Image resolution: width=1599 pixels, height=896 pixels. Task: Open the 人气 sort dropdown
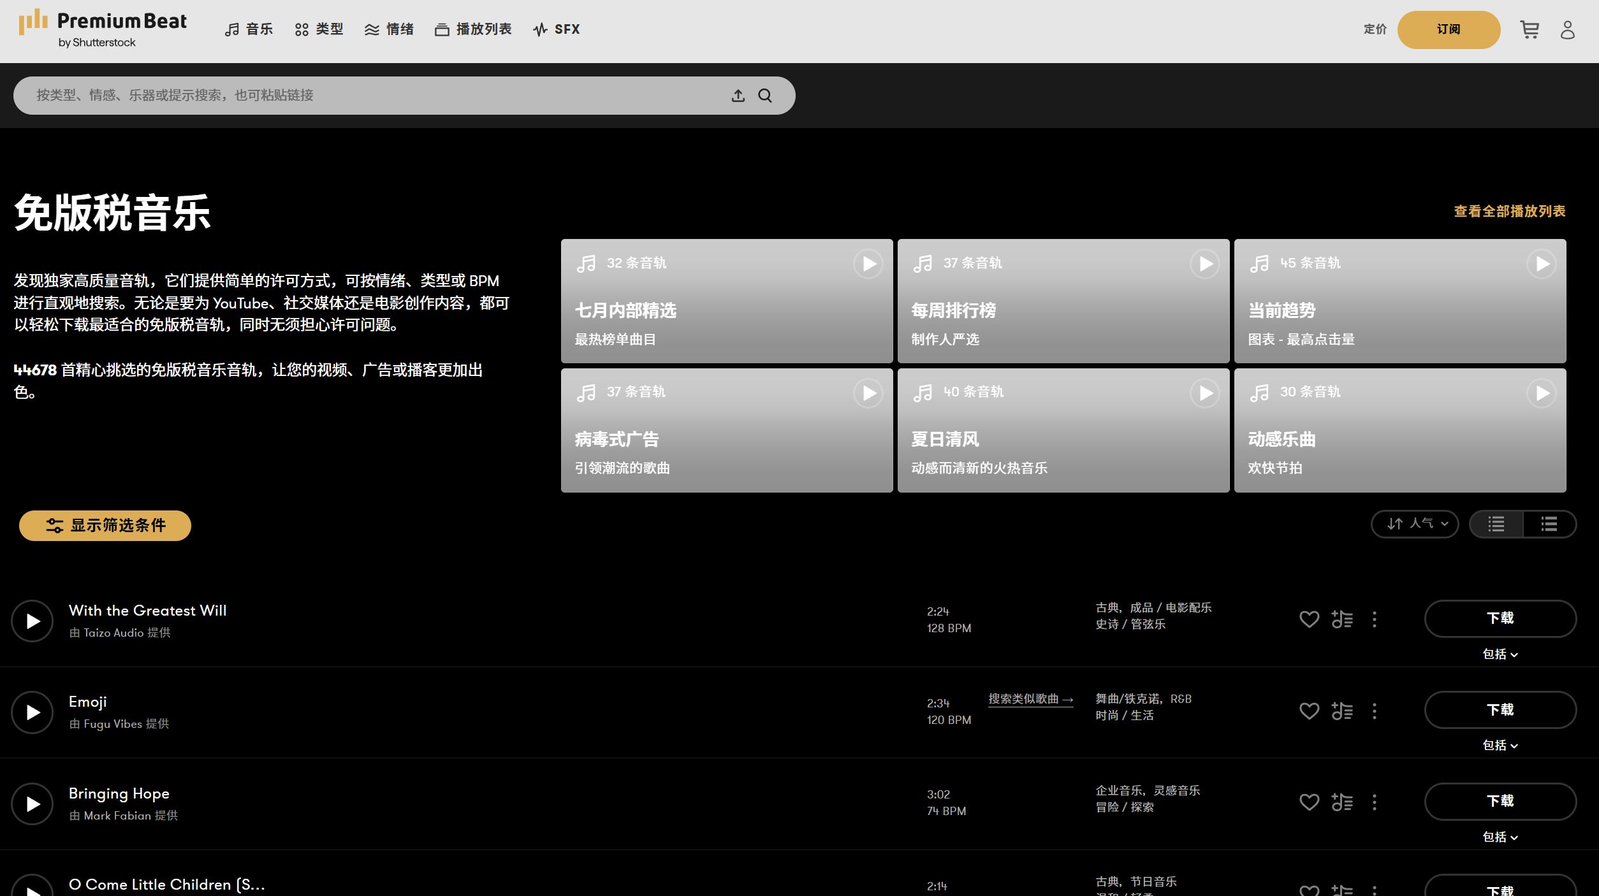[1415, 524]
